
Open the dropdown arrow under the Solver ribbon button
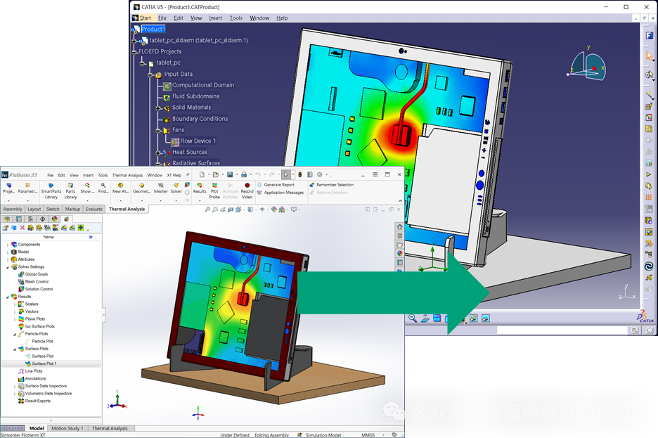click(176, 200)
